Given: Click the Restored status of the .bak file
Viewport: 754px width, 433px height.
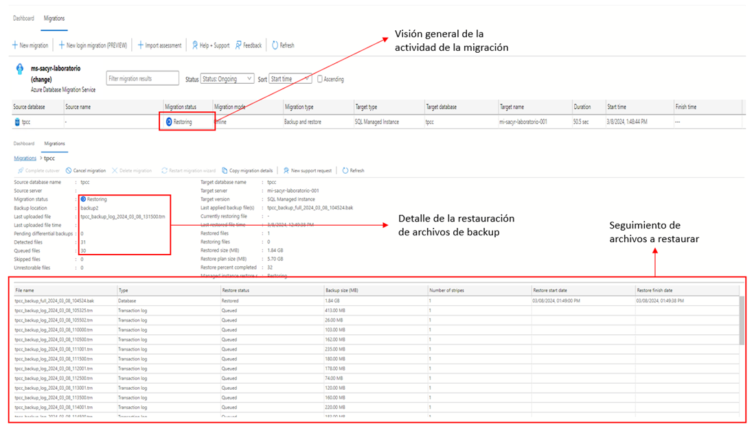Looking at the screenshot, I should click(230, 301).
